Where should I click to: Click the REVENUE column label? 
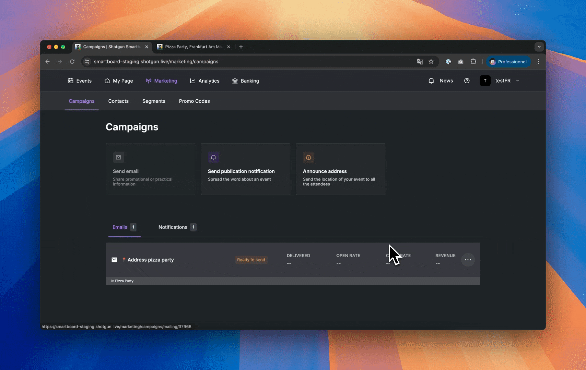[445, 256]
